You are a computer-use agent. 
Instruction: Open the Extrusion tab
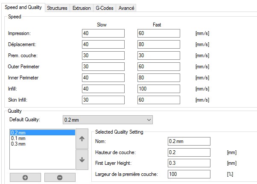tap(82, 8)
